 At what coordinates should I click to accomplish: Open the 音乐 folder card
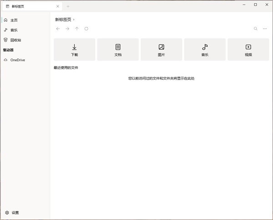click(x=205, y=50)
